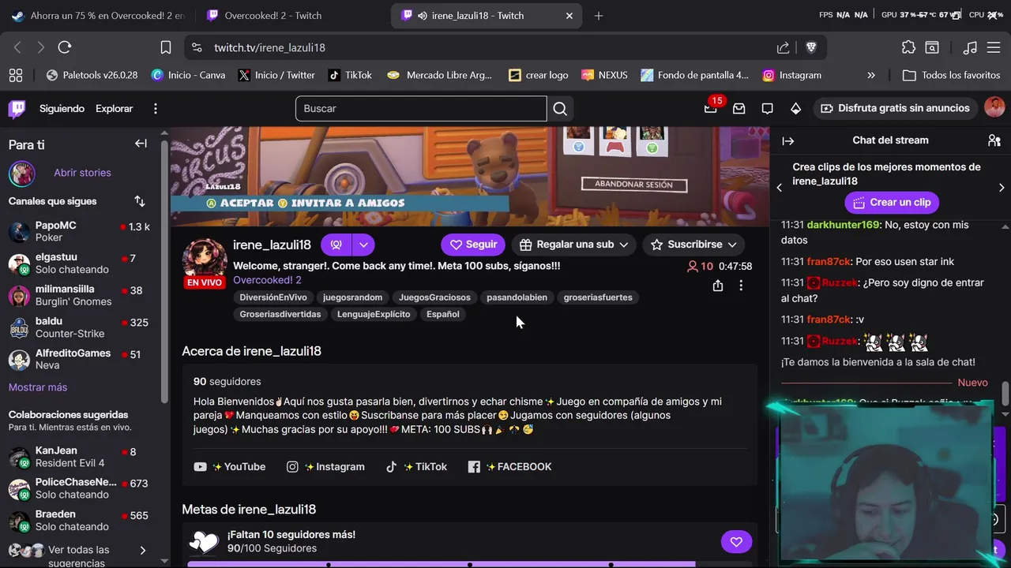This screenshot has width=1011, height=568.
Task: Select the Español tag
Action: tap(443, 314)
